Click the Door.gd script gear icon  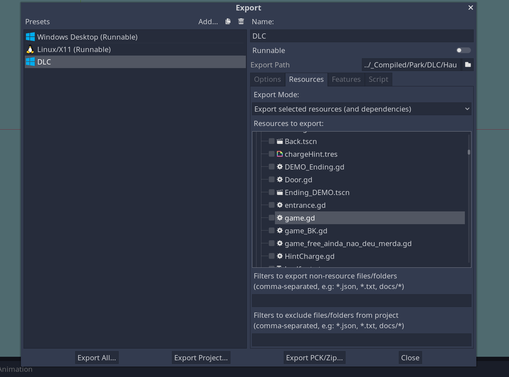280,179
